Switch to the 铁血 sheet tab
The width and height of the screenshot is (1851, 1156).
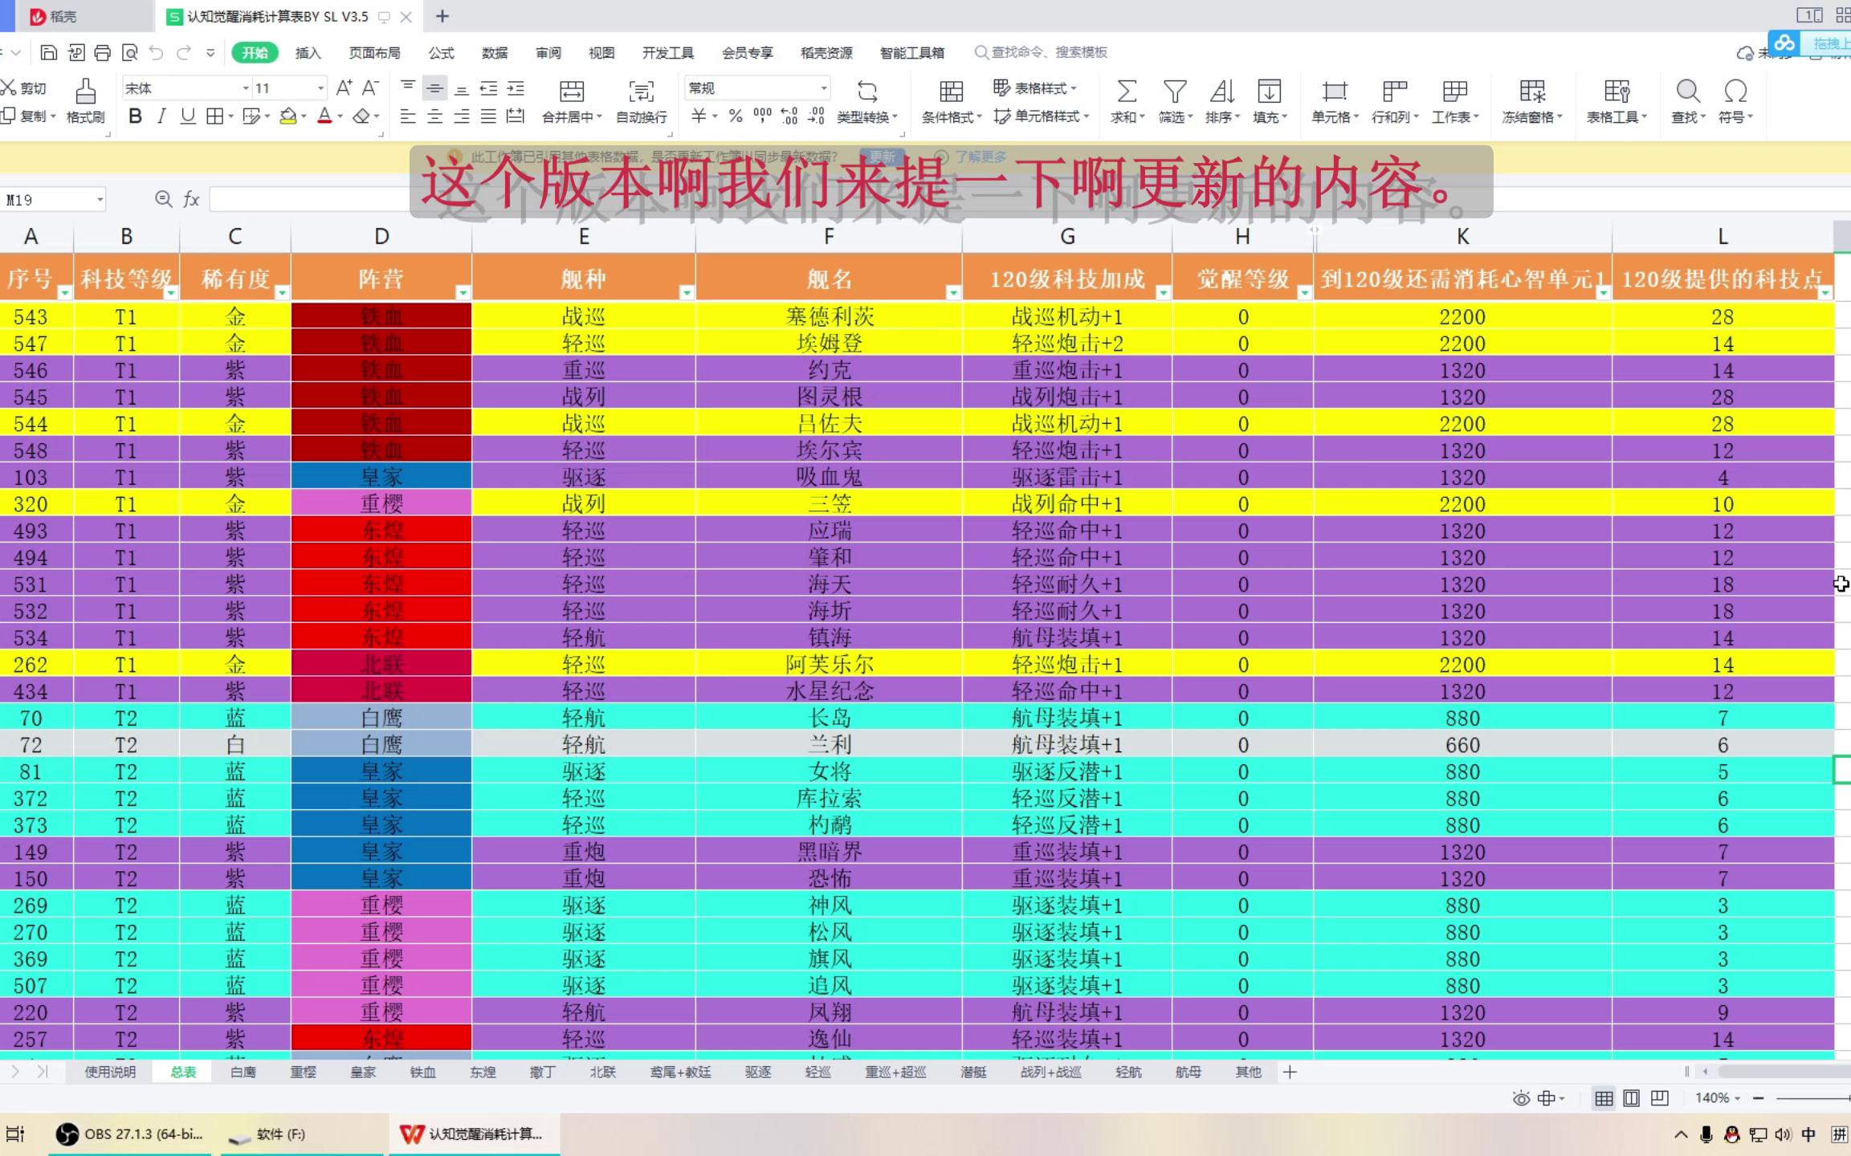pos(422,1072)
